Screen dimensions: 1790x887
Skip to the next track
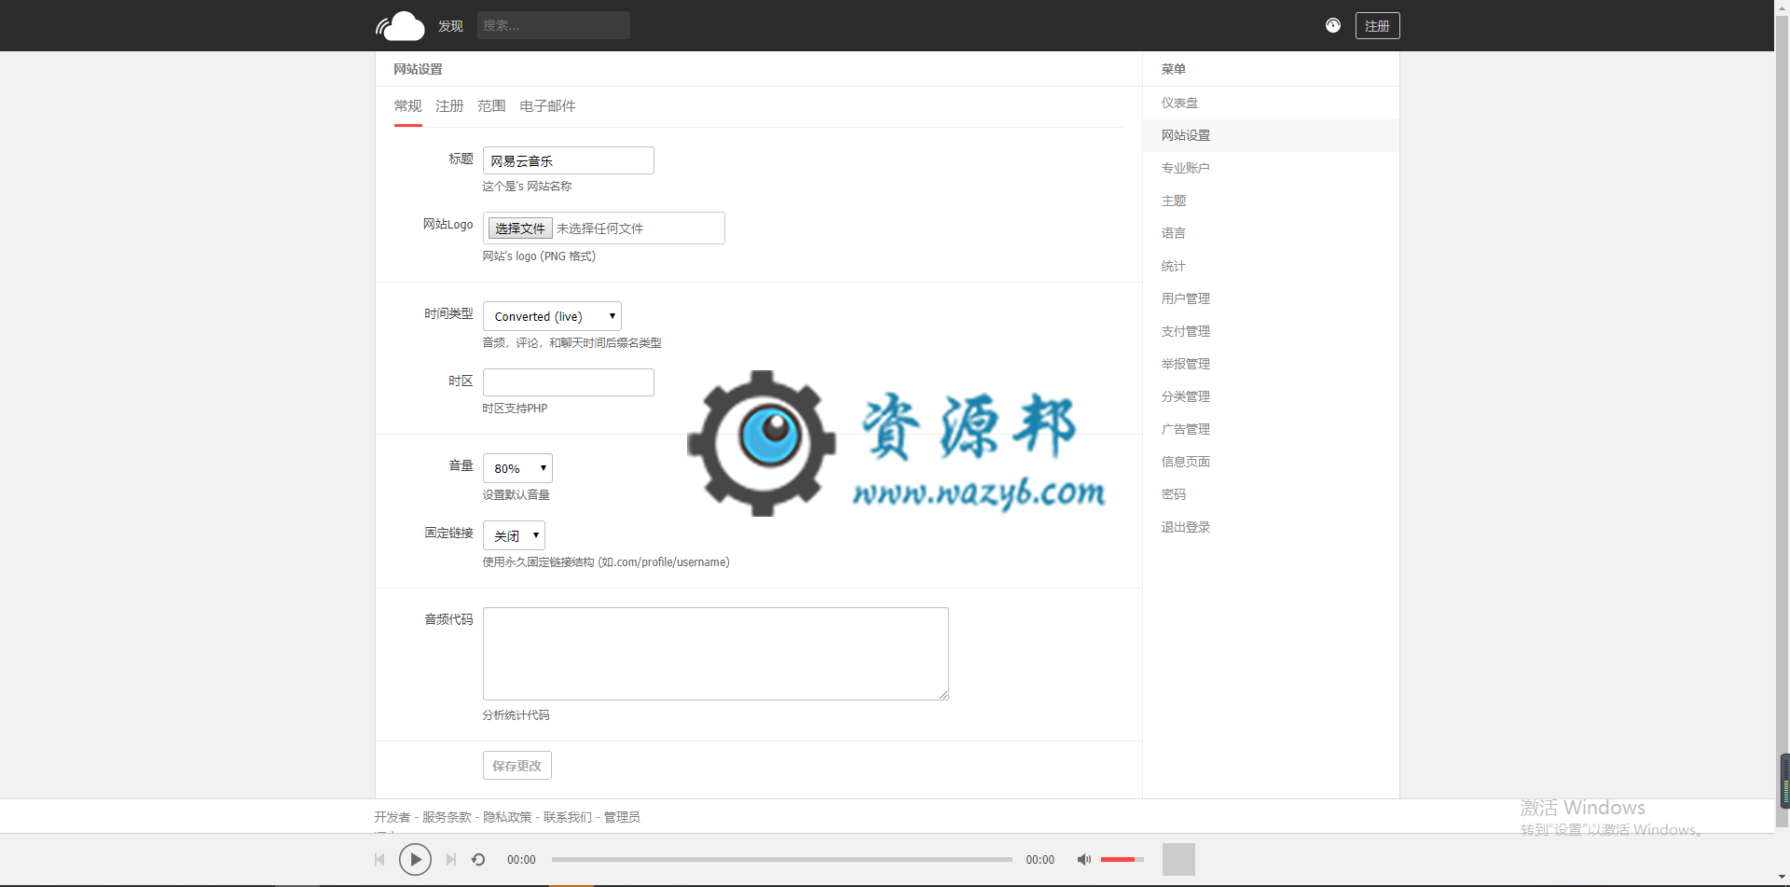click(451, 859)
